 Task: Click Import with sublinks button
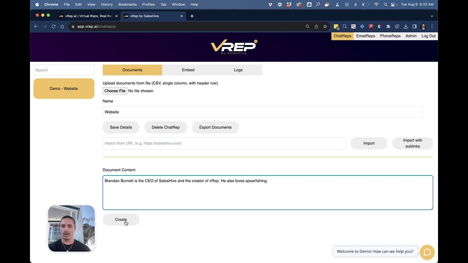coord(412,143)
